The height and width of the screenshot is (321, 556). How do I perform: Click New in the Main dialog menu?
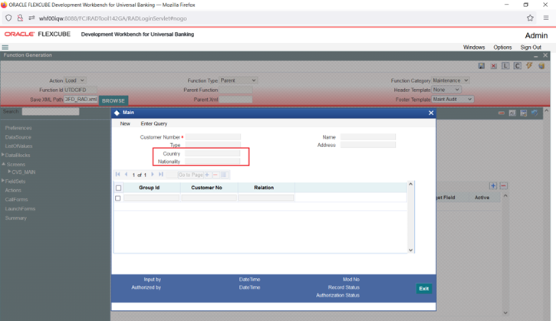tap(125, 123)
